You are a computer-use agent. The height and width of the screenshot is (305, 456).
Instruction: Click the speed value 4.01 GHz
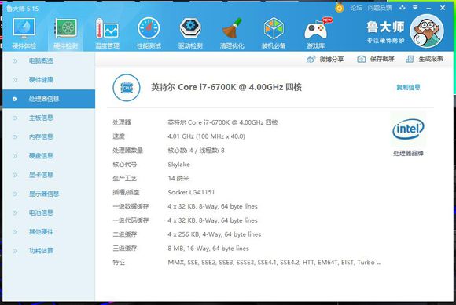click(206, 136)
